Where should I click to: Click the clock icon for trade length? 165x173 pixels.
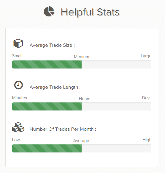[18, 85]
